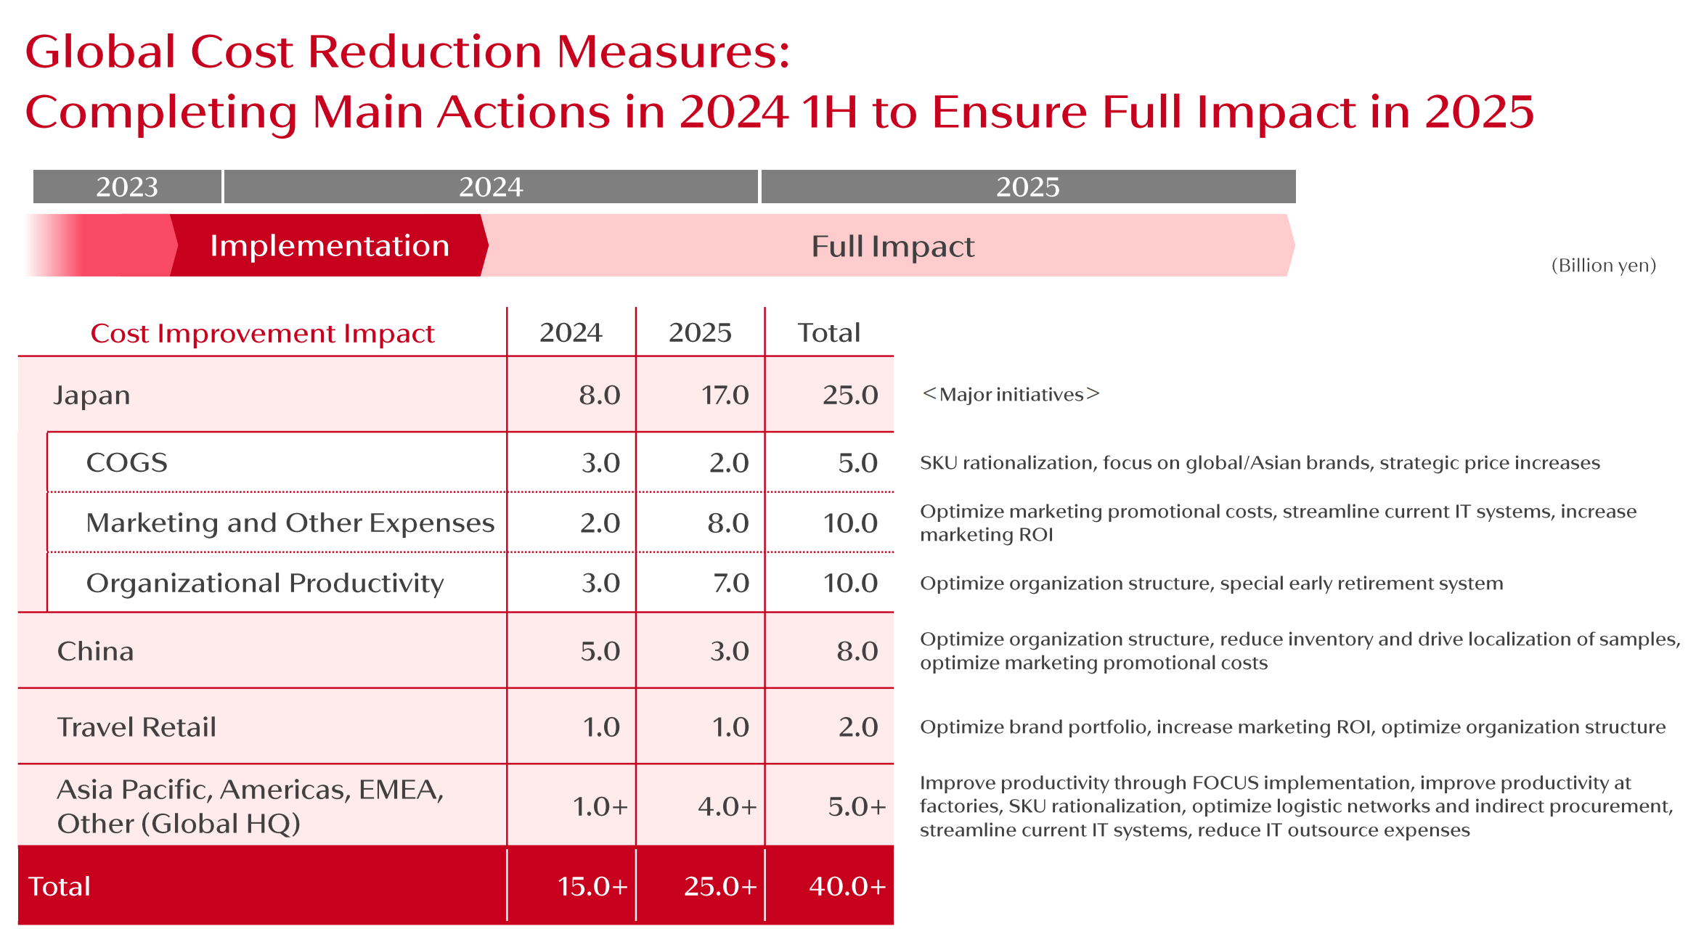
Task: Select Japan's 25.0 total value
Action: coord(850,395)
